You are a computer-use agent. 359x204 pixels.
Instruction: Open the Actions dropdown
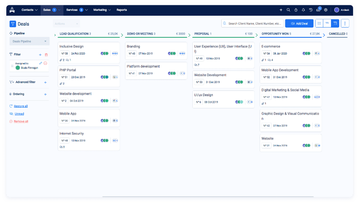point(66,24)
